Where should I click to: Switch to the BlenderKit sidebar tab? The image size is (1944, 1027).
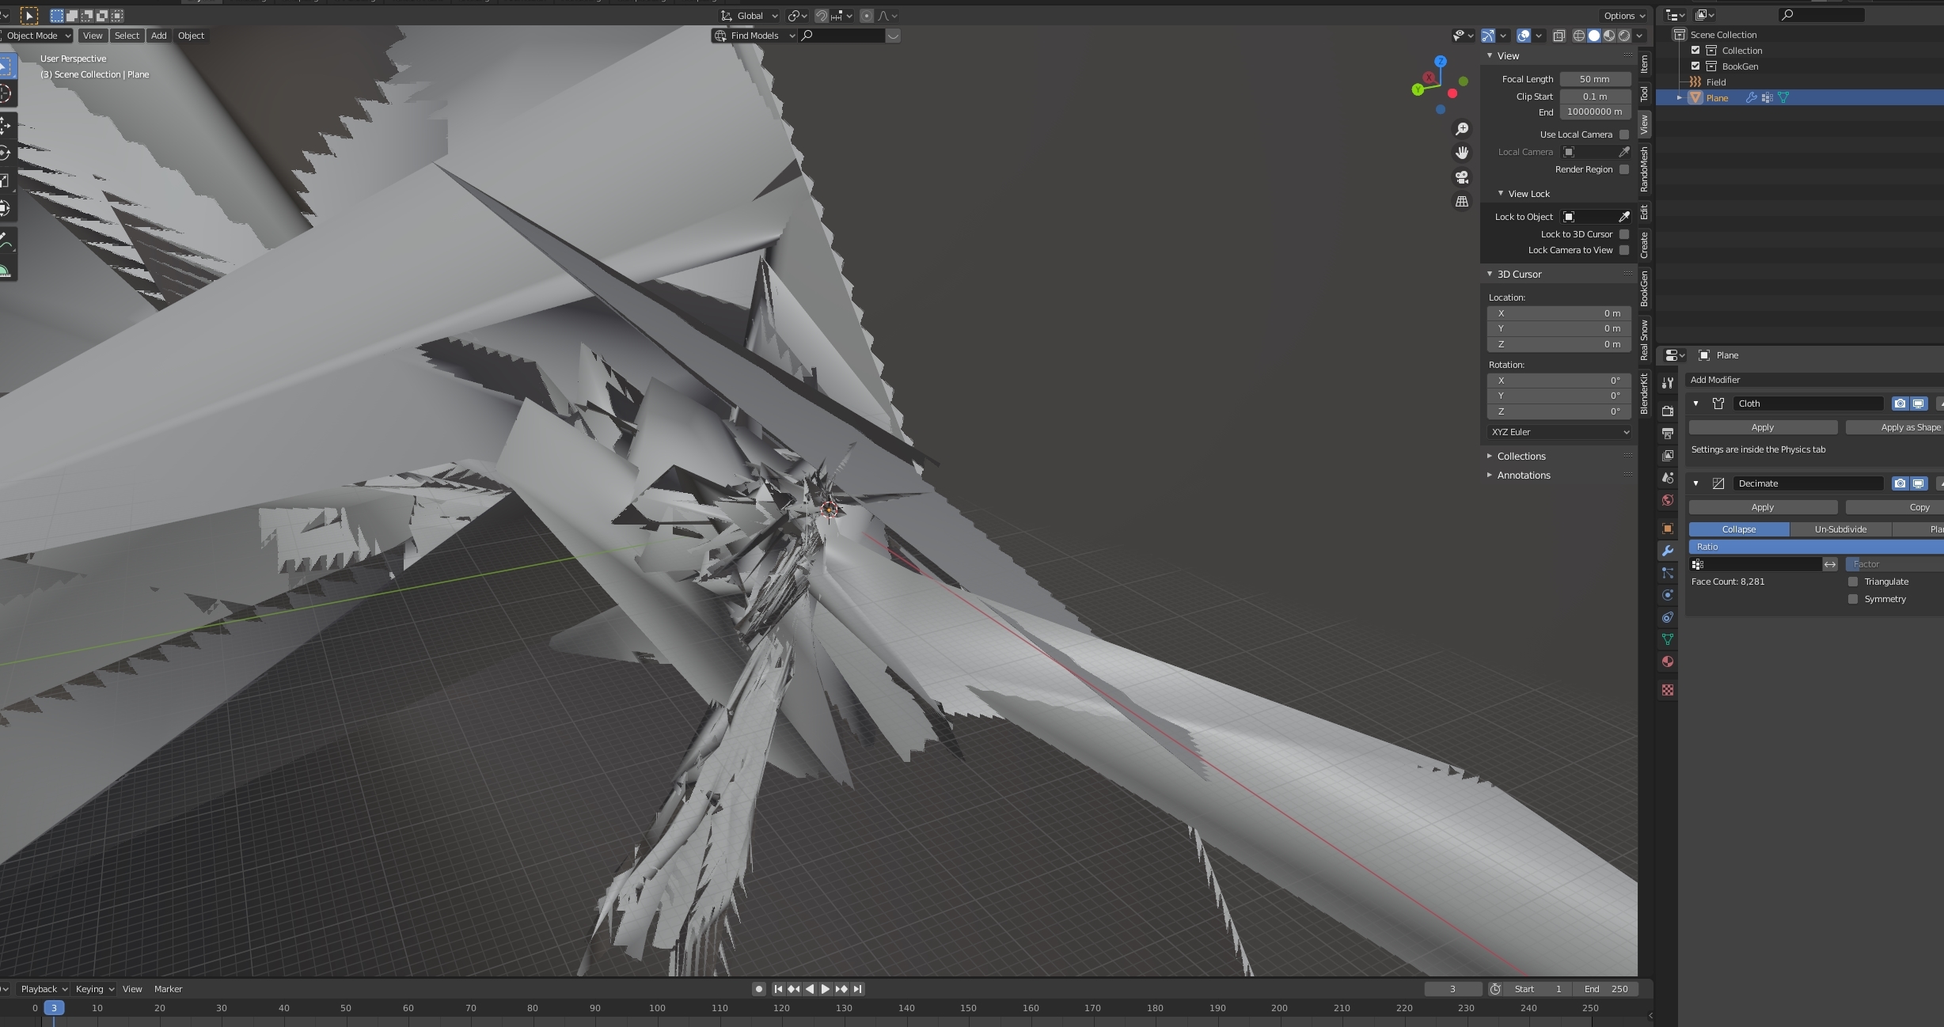pyautogui.click(x=1644, y=393)
